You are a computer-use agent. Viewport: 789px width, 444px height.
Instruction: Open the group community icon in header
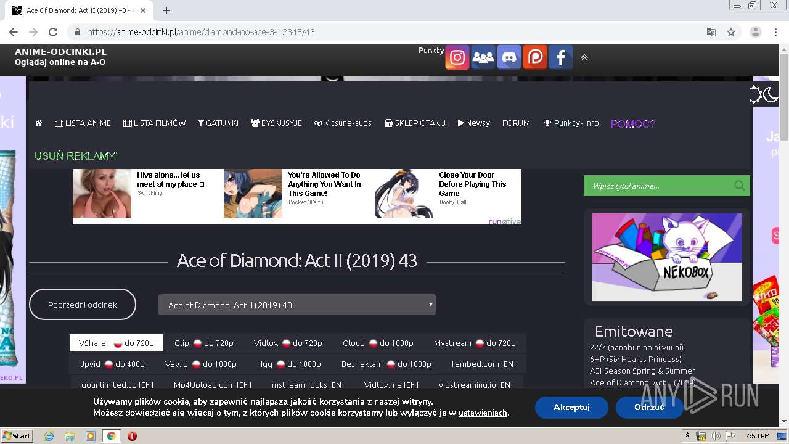tap(483, 57)
